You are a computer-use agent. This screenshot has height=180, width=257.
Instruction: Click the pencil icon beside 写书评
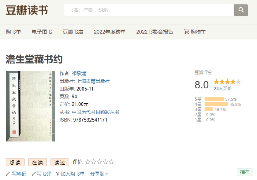coord(34,174)
